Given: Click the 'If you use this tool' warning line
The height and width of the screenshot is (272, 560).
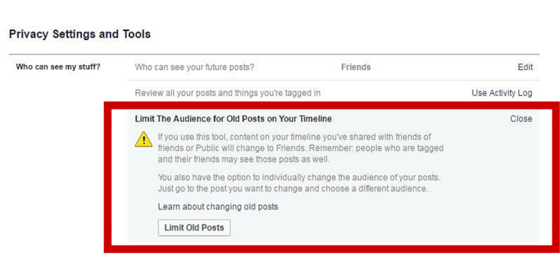Looking at the screenshot, I should (294, 137).
